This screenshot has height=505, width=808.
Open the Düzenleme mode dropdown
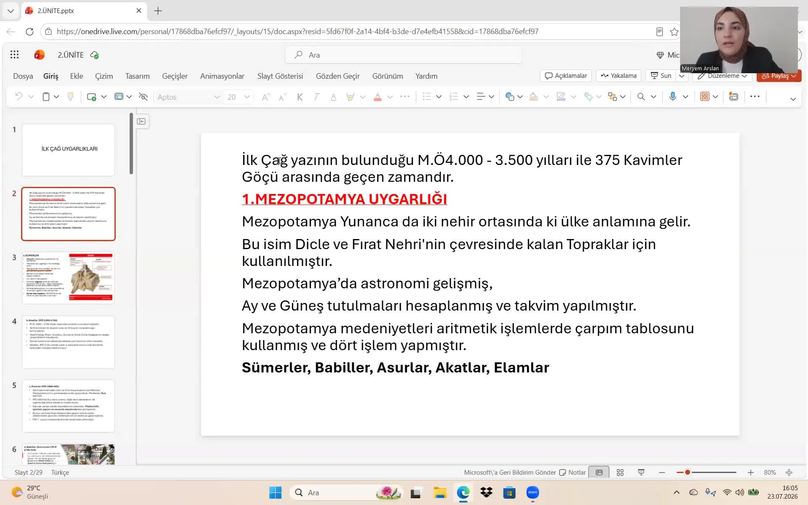[x=723, y=76]
